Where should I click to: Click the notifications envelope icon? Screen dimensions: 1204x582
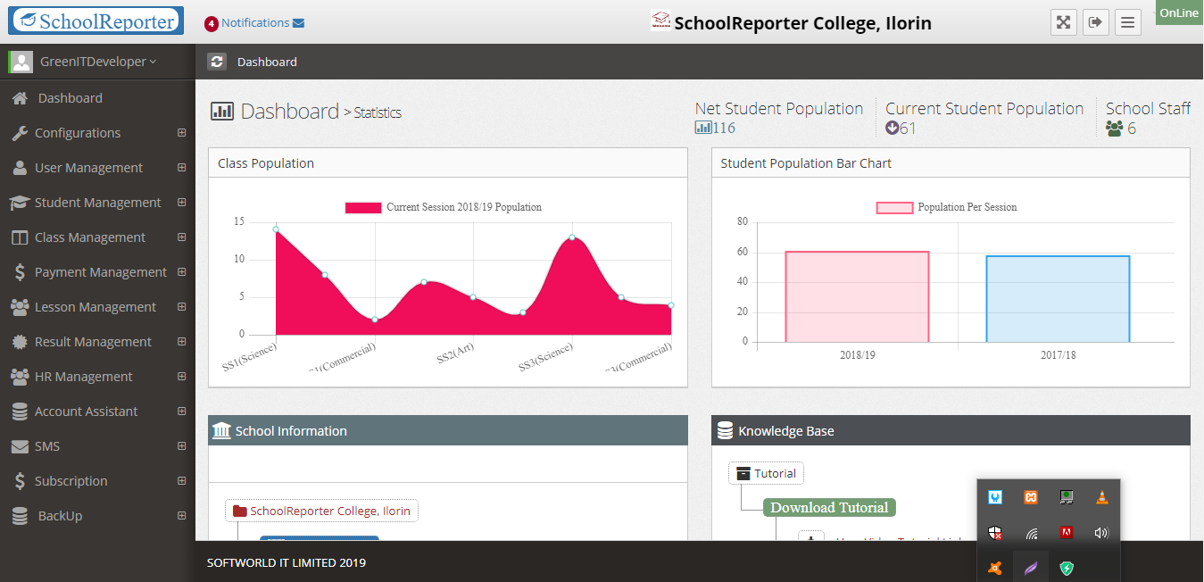[298, 23]
